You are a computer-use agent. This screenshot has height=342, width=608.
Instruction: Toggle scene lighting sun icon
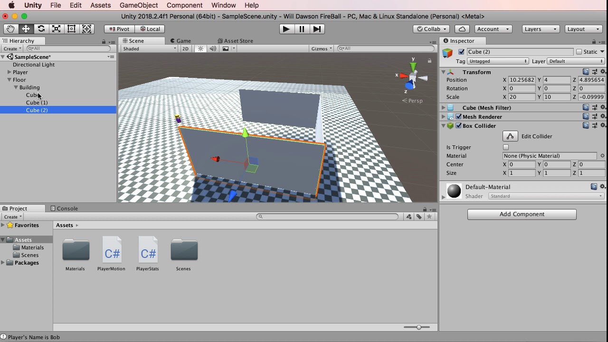(200, 48)
